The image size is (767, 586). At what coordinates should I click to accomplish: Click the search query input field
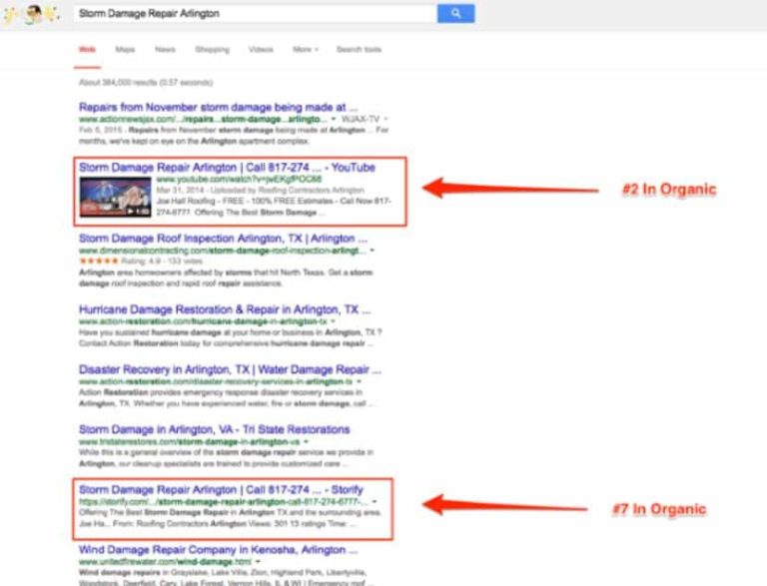pyautogui.click(x=255, y=13)
